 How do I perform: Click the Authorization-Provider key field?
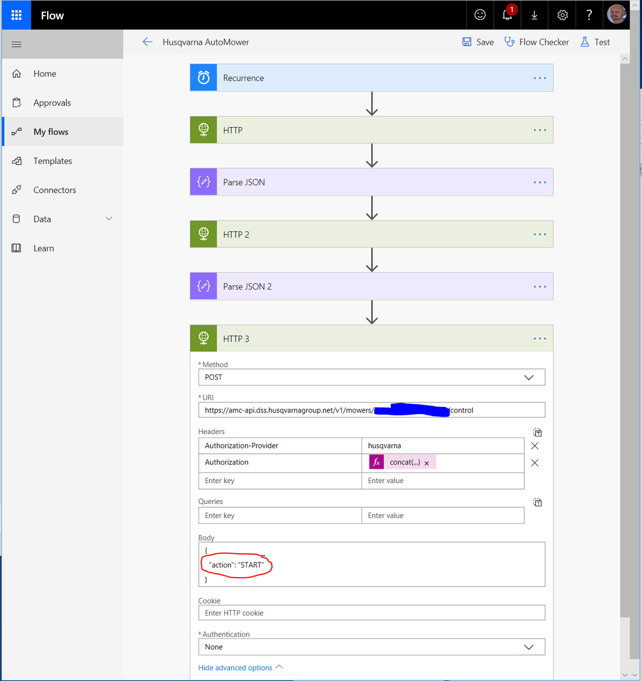[x=280, y=445]
